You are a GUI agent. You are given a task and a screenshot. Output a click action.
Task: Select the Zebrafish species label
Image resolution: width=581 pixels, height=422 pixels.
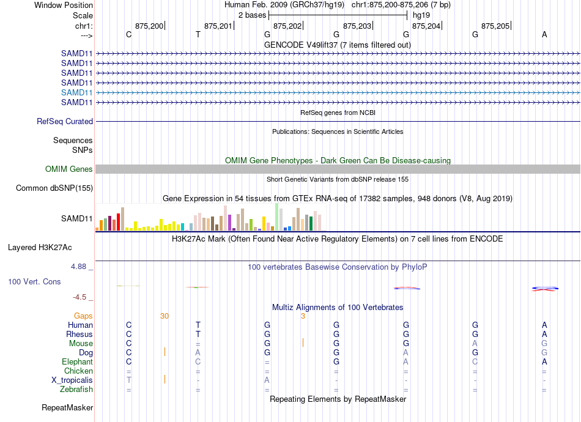[x=76, y=390]
